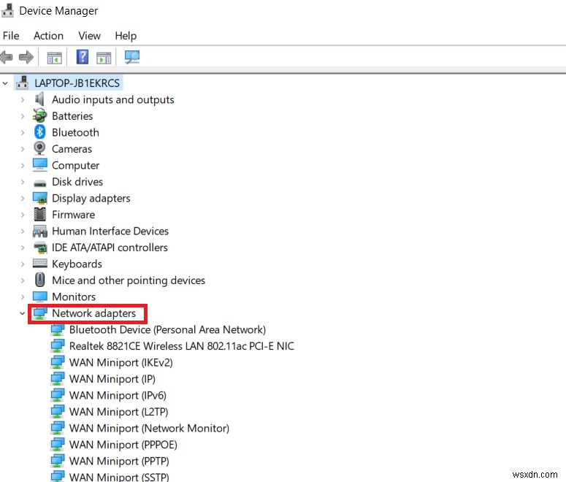Screen dimensions: 566x482
Task: Click the Display adapters card icon
Action: pos(39,198)
